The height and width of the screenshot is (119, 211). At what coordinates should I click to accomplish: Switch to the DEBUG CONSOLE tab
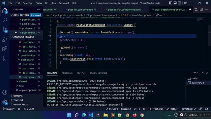(x=99, y=73)
